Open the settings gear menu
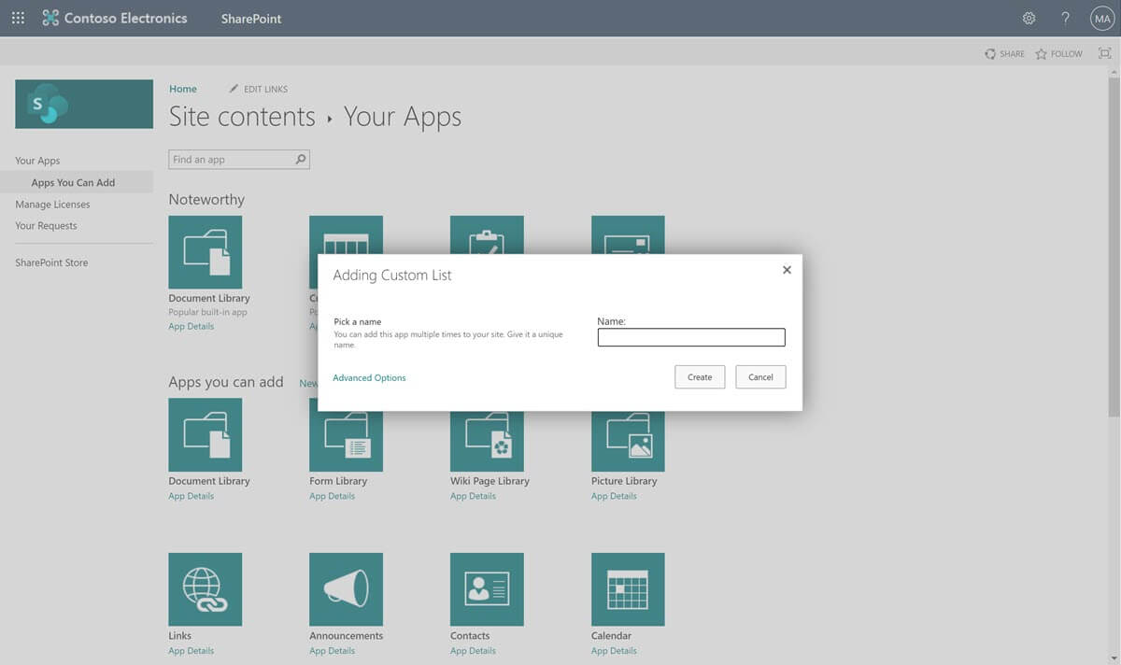 pos(1029,18)
